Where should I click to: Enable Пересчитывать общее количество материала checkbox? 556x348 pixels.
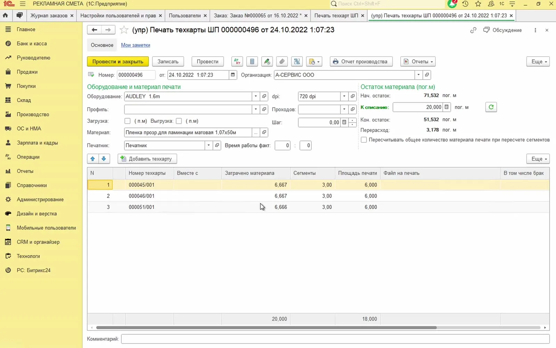click(364, 140)
